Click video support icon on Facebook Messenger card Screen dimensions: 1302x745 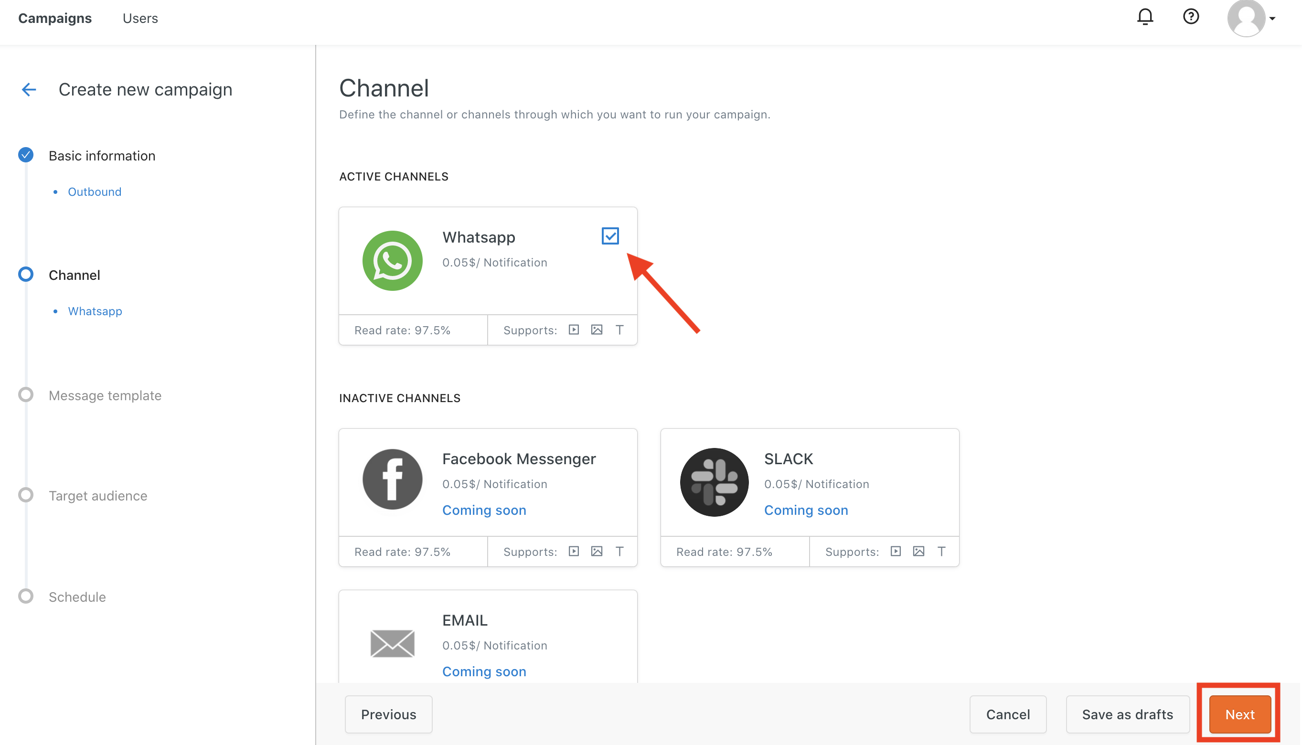pyautogui.click(x=574, y=551)
